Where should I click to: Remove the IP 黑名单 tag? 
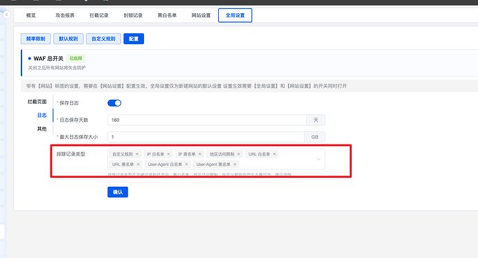[x=200, y=154]
